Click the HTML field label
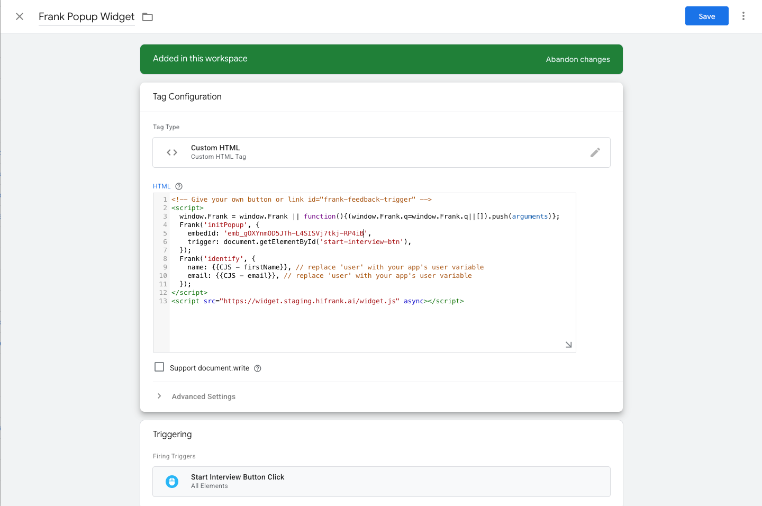762x506 pixels. tap(162, 186)
